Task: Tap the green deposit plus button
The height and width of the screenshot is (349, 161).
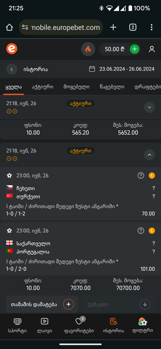Action: (134, 49)
